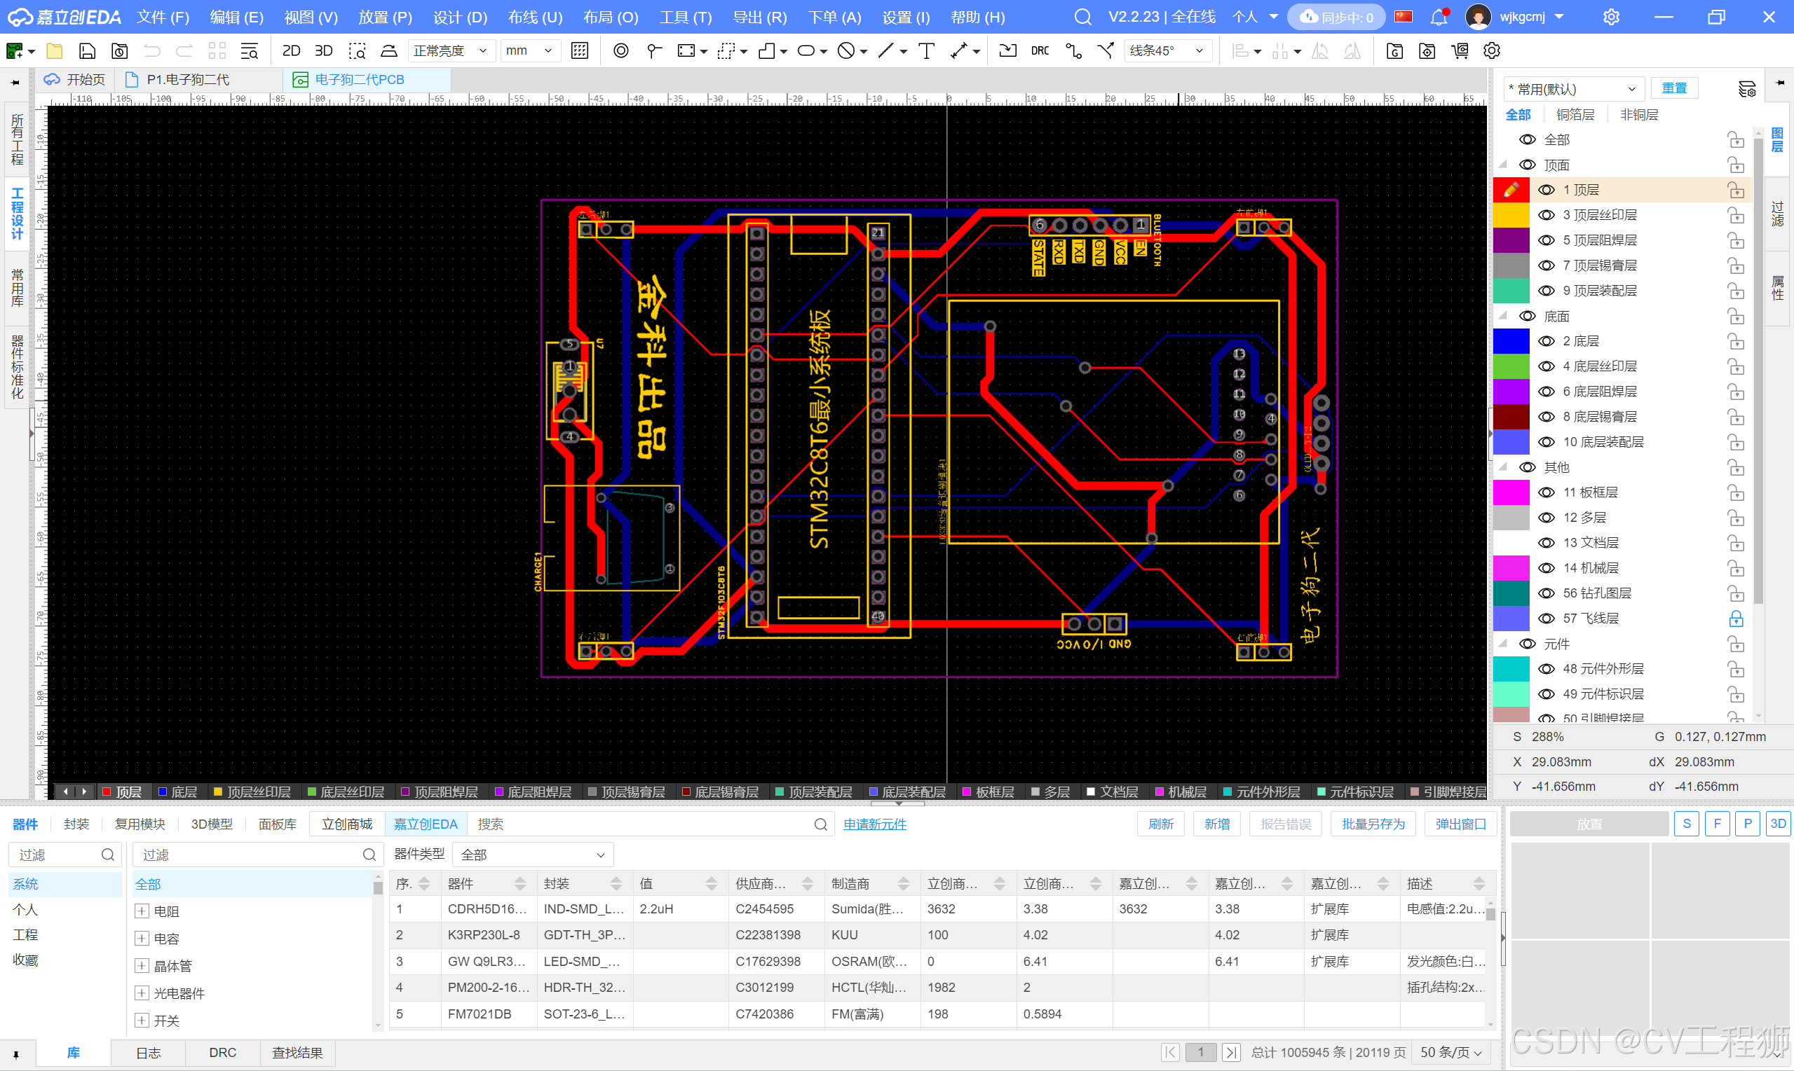
Task: Unlock the 57 飞线层 lock icon
Action: 1736,619
